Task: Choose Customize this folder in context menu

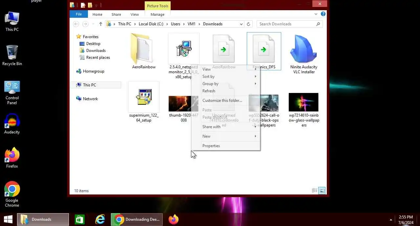Action: pos(226,101)
